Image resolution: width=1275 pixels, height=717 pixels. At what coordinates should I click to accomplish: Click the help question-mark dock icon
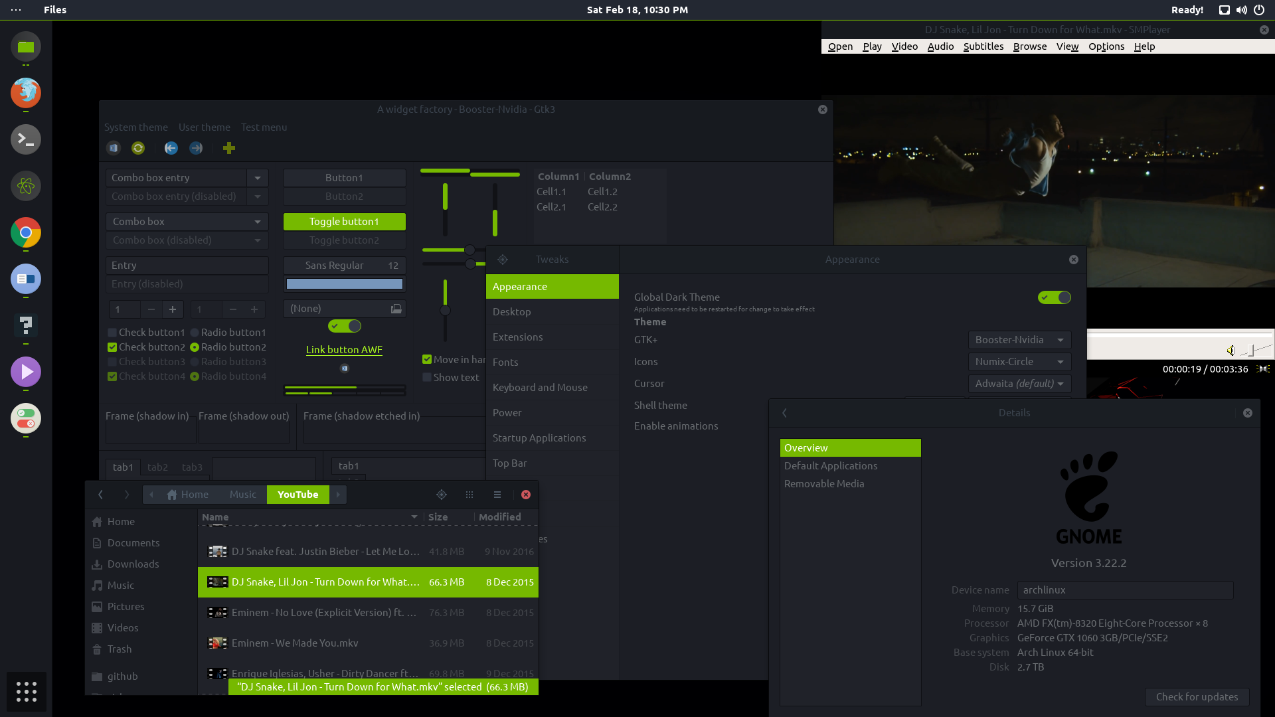point(26,325)
